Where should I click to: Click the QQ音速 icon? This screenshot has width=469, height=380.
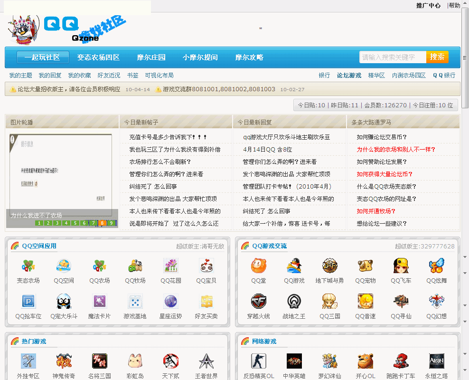pyautogui.click(x=366, y=301)
